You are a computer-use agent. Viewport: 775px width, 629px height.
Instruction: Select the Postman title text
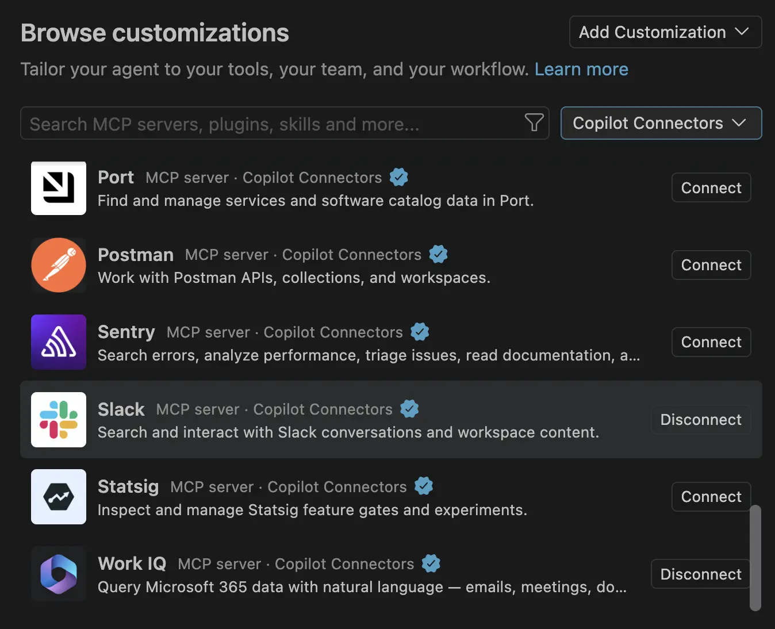[136, 255]
